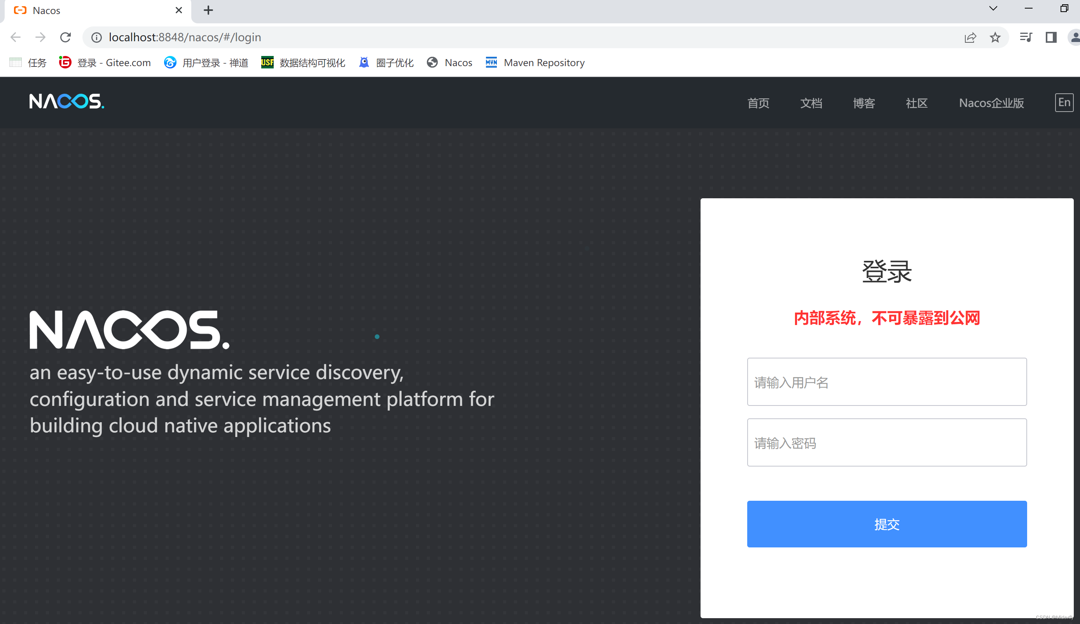Image resolution: width=1080 pixels, height=624 pixels.
Task: Select the Nacos browser tab
Action: (x=98, y=11)
